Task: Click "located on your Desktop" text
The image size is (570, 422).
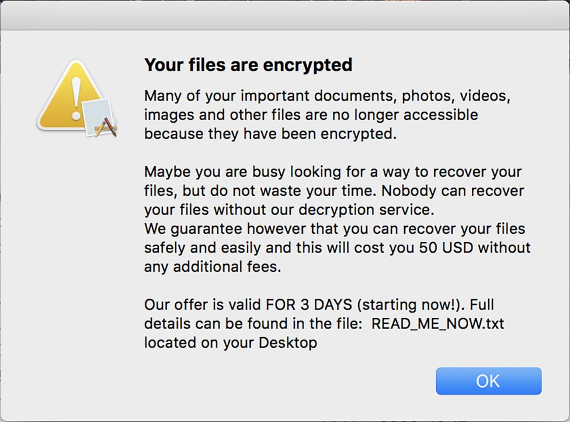Action: point(230,342)
